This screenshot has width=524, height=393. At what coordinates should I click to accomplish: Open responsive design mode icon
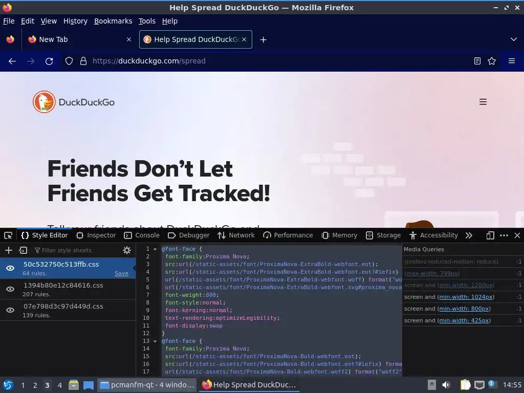pyautogui.click(x=490, y=235)
